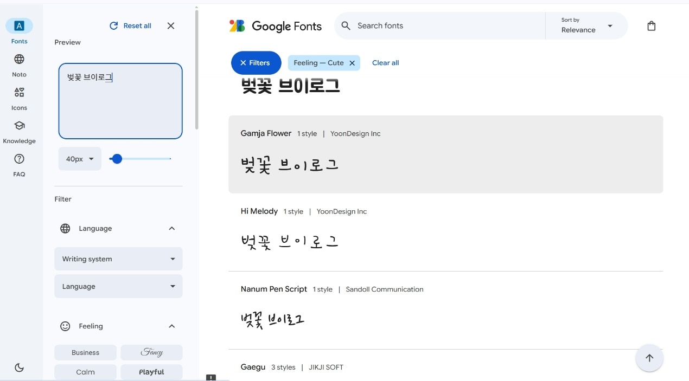Select the Fancy feeling chip
The width and height of the screenshot is (689, 381).
tap(151, 352)
